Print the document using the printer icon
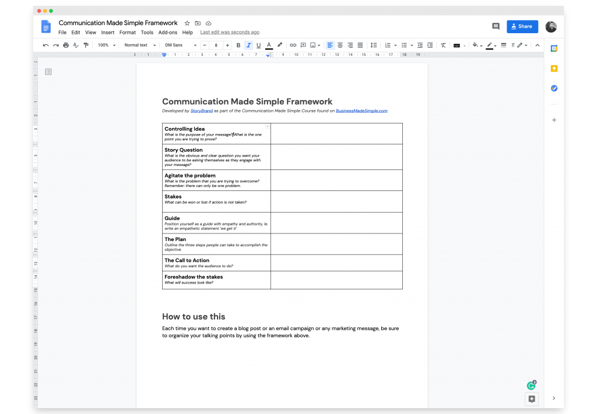 click(66, 45)
